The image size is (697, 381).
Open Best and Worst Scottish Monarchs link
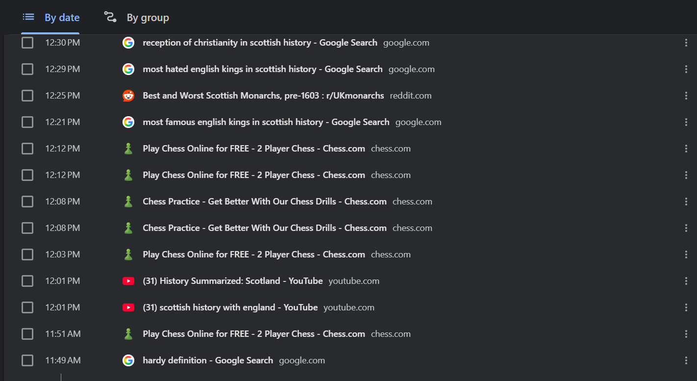[x=263, y=96]
